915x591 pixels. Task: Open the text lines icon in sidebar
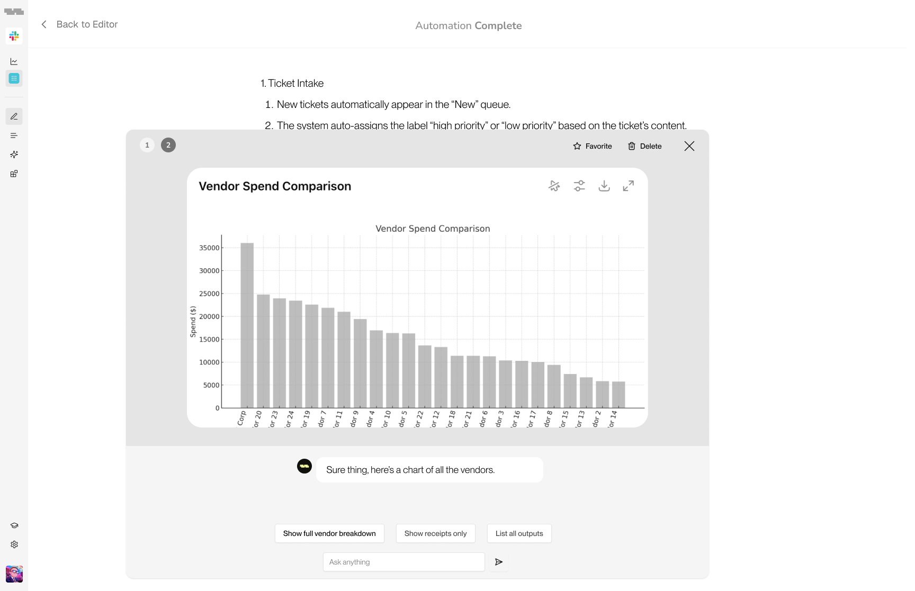pyautogui.click(x=14, y=135)
